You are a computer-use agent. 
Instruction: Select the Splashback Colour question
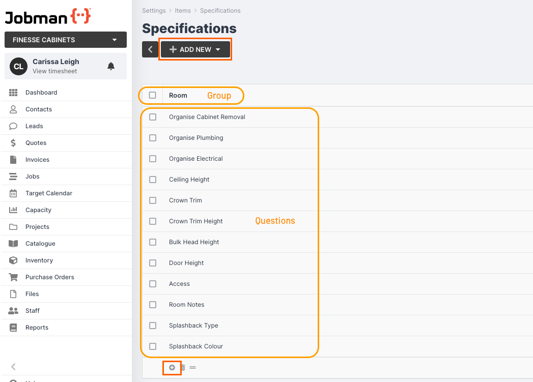196,346
